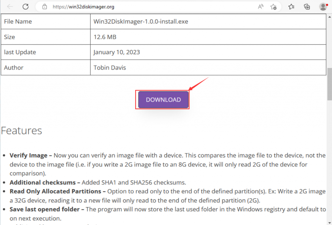View site info via lock icon
The image size is (332, 225).
44,7
